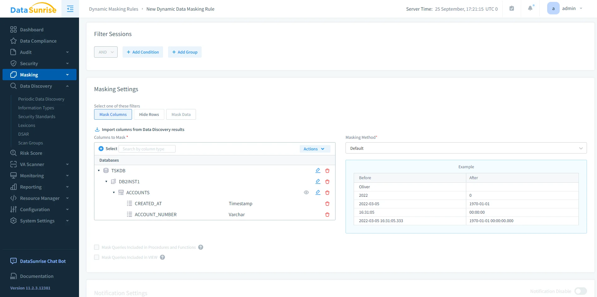Screen dimensions: 597x297
Task: Open the Actions dropdown above columns list
Action: [314, 148]
